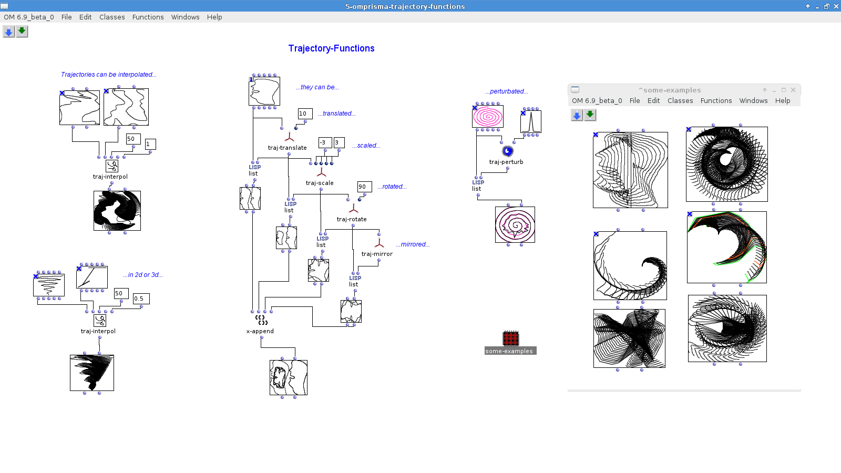Click the '...perturbated...' comment text
This screenshot has height=473, width=841.
click(x=507, y=91)
